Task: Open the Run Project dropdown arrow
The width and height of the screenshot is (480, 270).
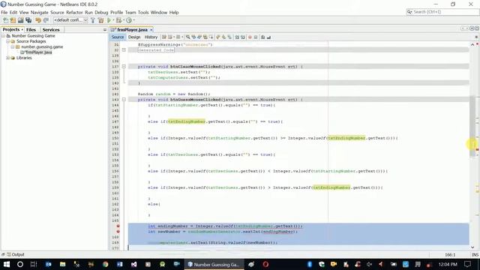Action: tap(113, 20)
